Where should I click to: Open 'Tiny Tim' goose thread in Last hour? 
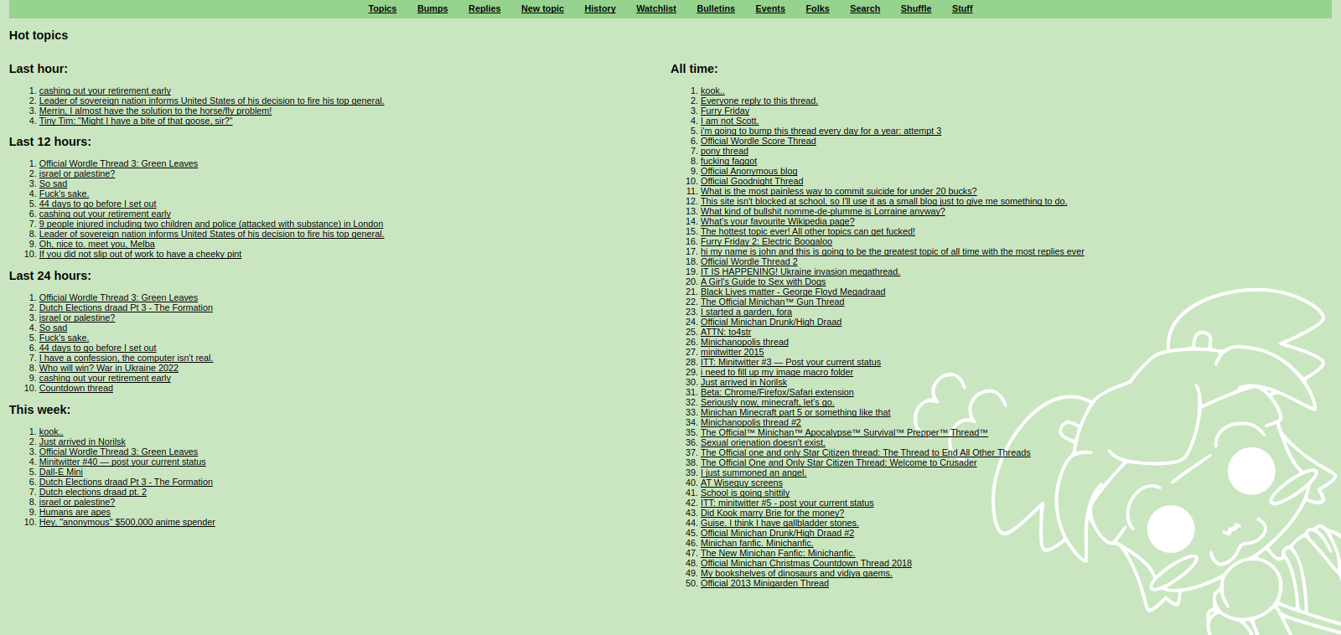click(x=136, y=121)
